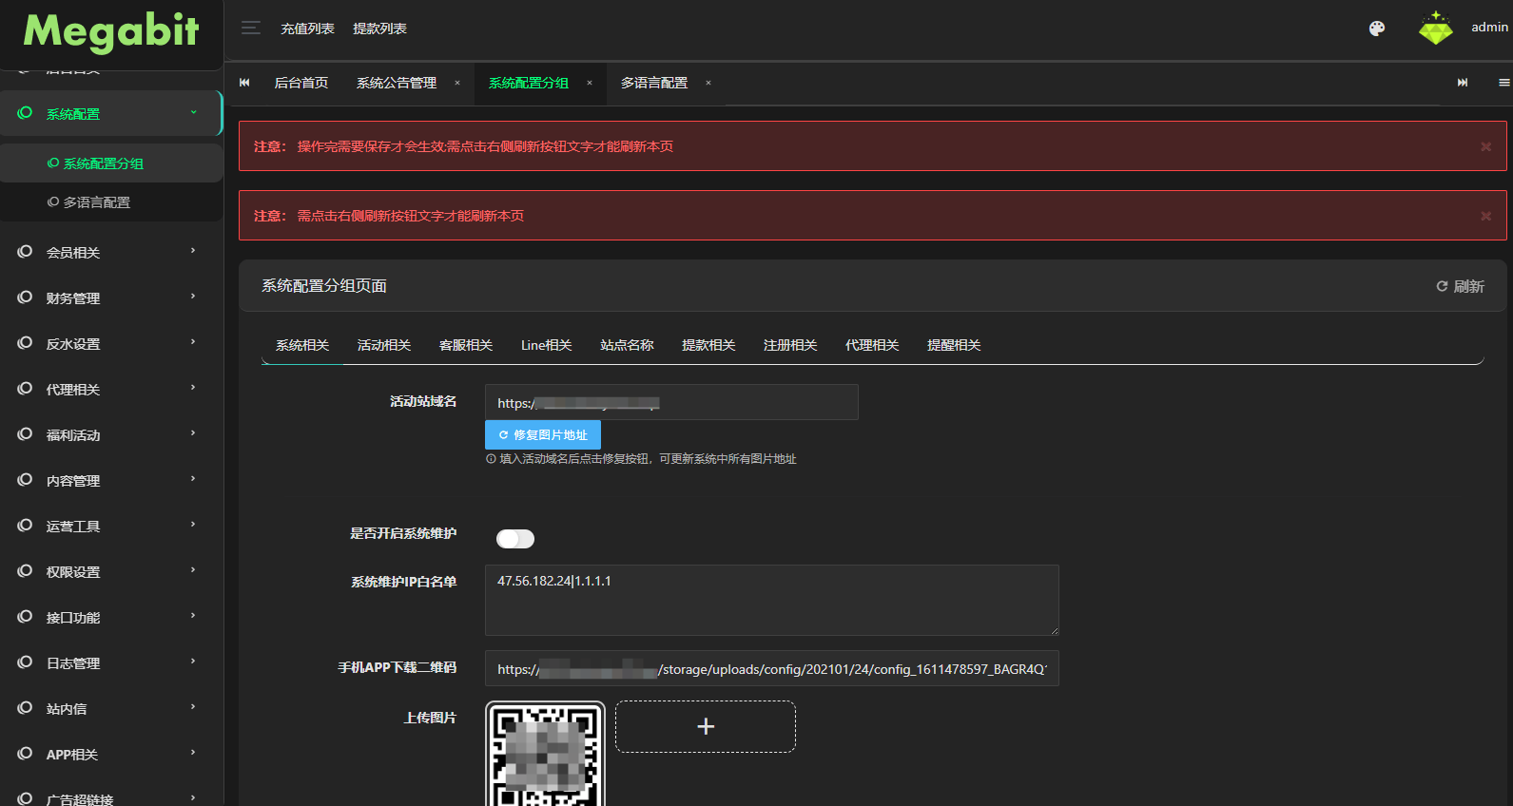
Task: Open the 充值列表 link in header
Action: [307, 29]
